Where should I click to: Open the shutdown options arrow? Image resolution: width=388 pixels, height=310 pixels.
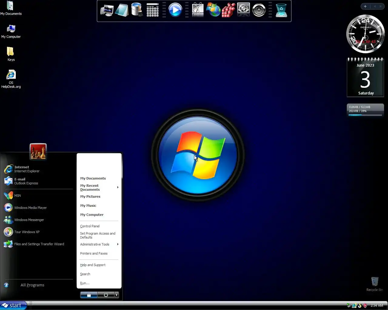click(117, 295)
